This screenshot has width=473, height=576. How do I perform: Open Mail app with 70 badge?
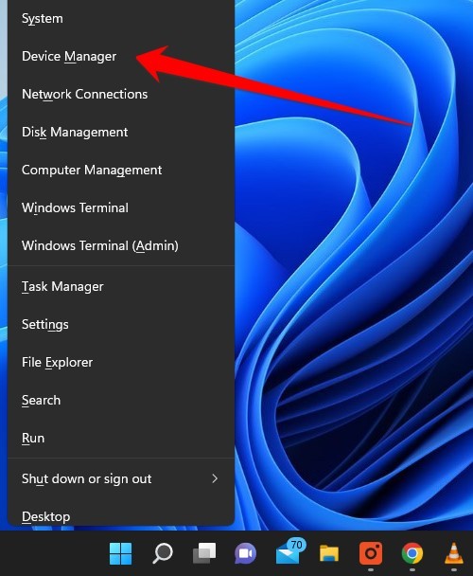pos(290,551)
